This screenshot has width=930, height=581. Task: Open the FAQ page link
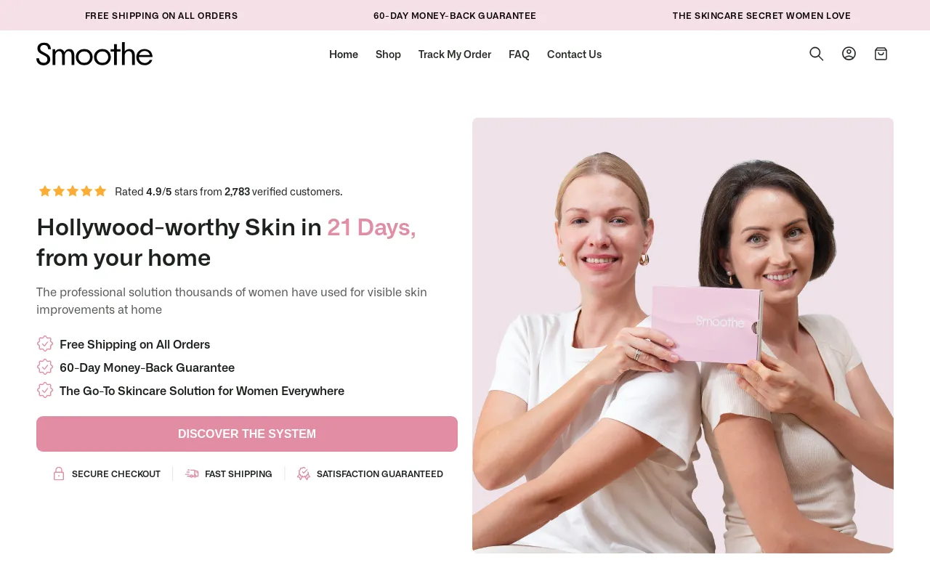tap(519, 54)
